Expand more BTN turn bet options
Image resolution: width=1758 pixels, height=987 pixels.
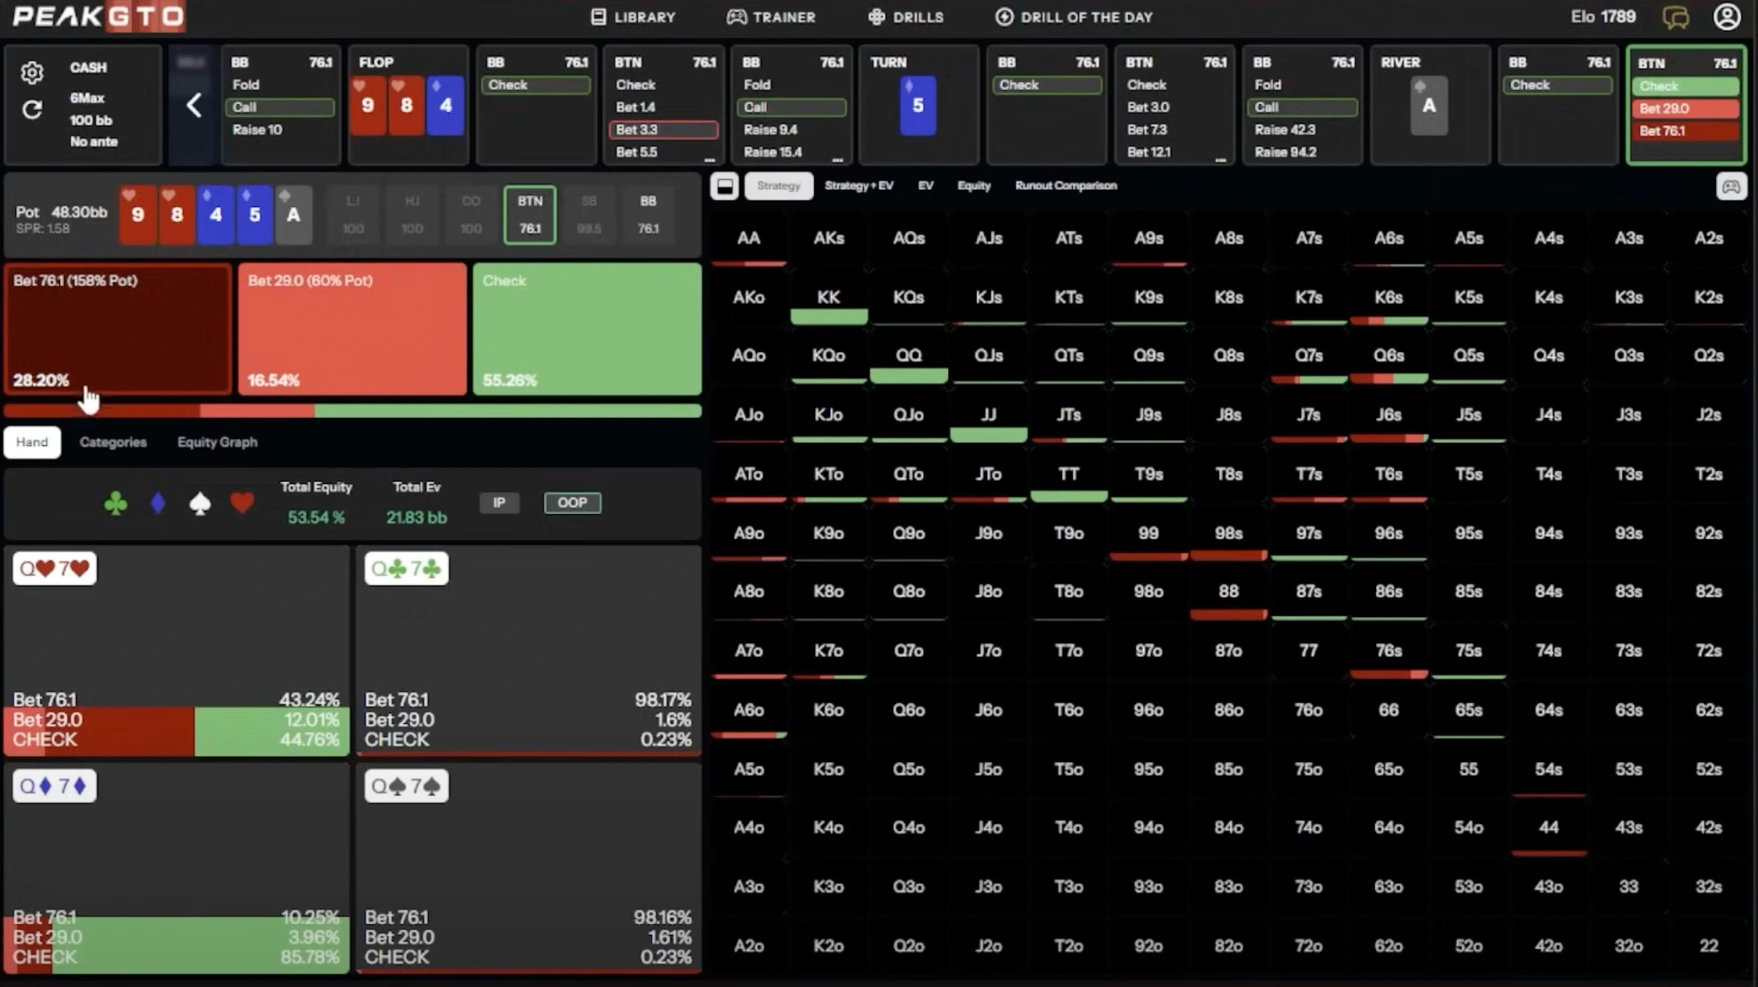pyautogui.click(x=1220, y=160)
